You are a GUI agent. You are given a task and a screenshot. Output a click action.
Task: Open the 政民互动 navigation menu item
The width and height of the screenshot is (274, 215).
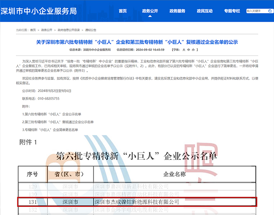[205, 11]
